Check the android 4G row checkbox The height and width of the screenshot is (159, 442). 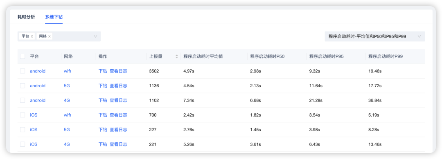23,100
